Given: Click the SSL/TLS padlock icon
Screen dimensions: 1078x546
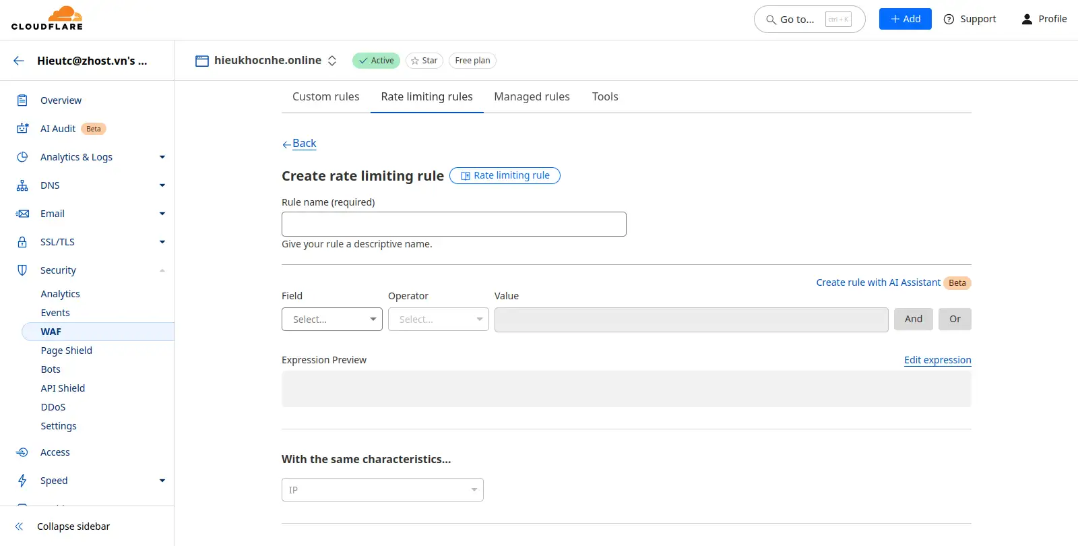Looking at the screenshot, I should (22, 242).
